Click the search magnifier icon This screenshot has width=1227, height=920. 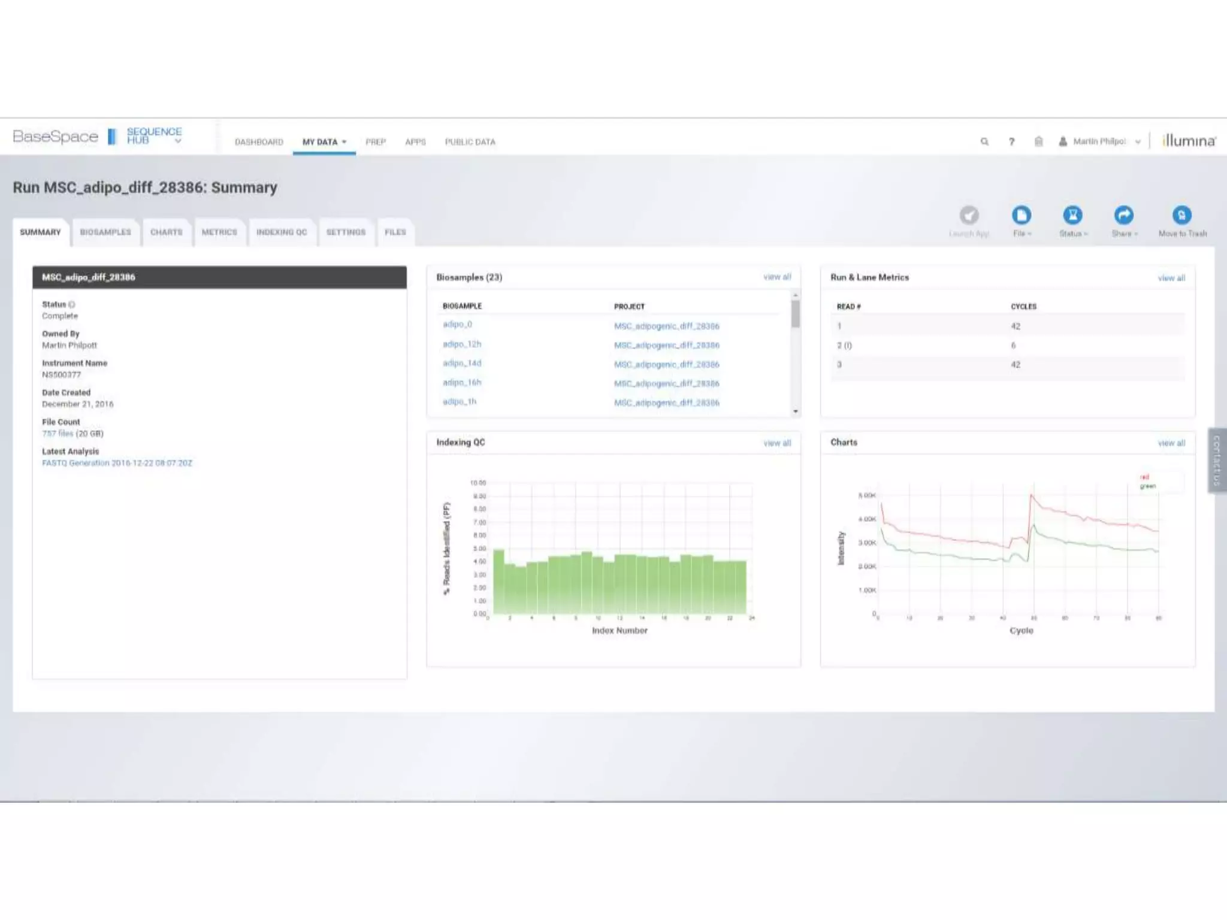[984, 142]
